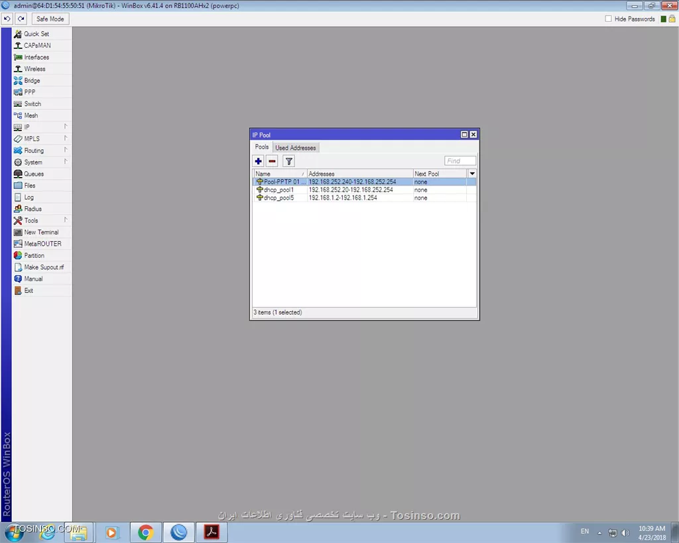This screenshot has height=543, width=679.
Task: Add a new IP pool with plus icon
Action: tap(259, 161)
